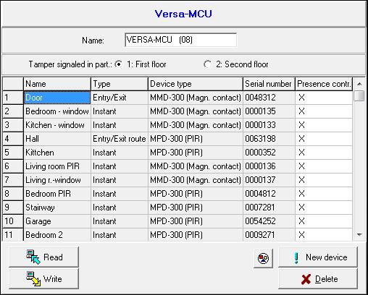
Task: Click the Entry/Exit type cell
Action: (120, 98)
